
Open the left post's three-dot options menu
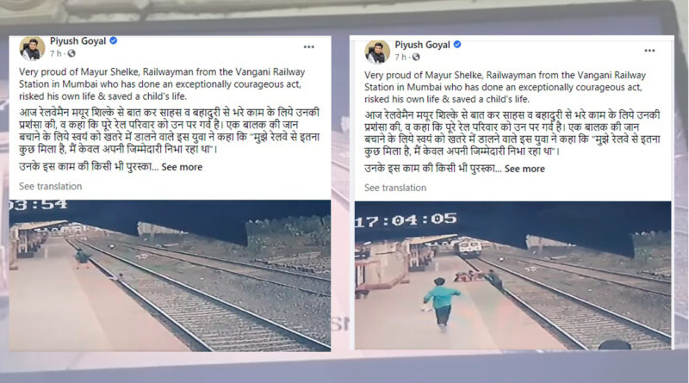tap(309, 47)
